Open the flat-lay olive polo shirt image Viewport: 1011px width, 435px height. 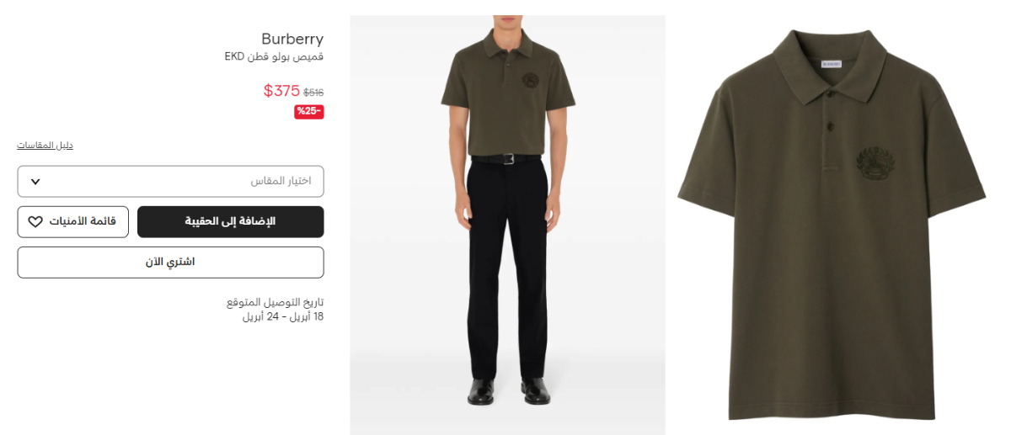click(x=832, y=225)
